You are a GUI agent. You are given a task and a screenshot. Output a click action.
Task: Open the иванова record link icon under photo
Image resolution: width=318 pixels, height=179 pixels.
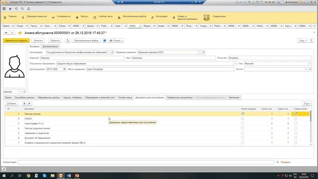pyautogui.click(x=24, y=91)
